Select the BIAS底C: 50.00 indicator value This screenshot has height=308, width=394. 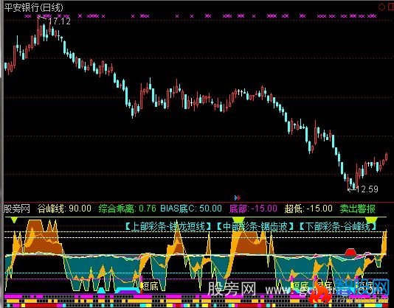coord(191,209)
